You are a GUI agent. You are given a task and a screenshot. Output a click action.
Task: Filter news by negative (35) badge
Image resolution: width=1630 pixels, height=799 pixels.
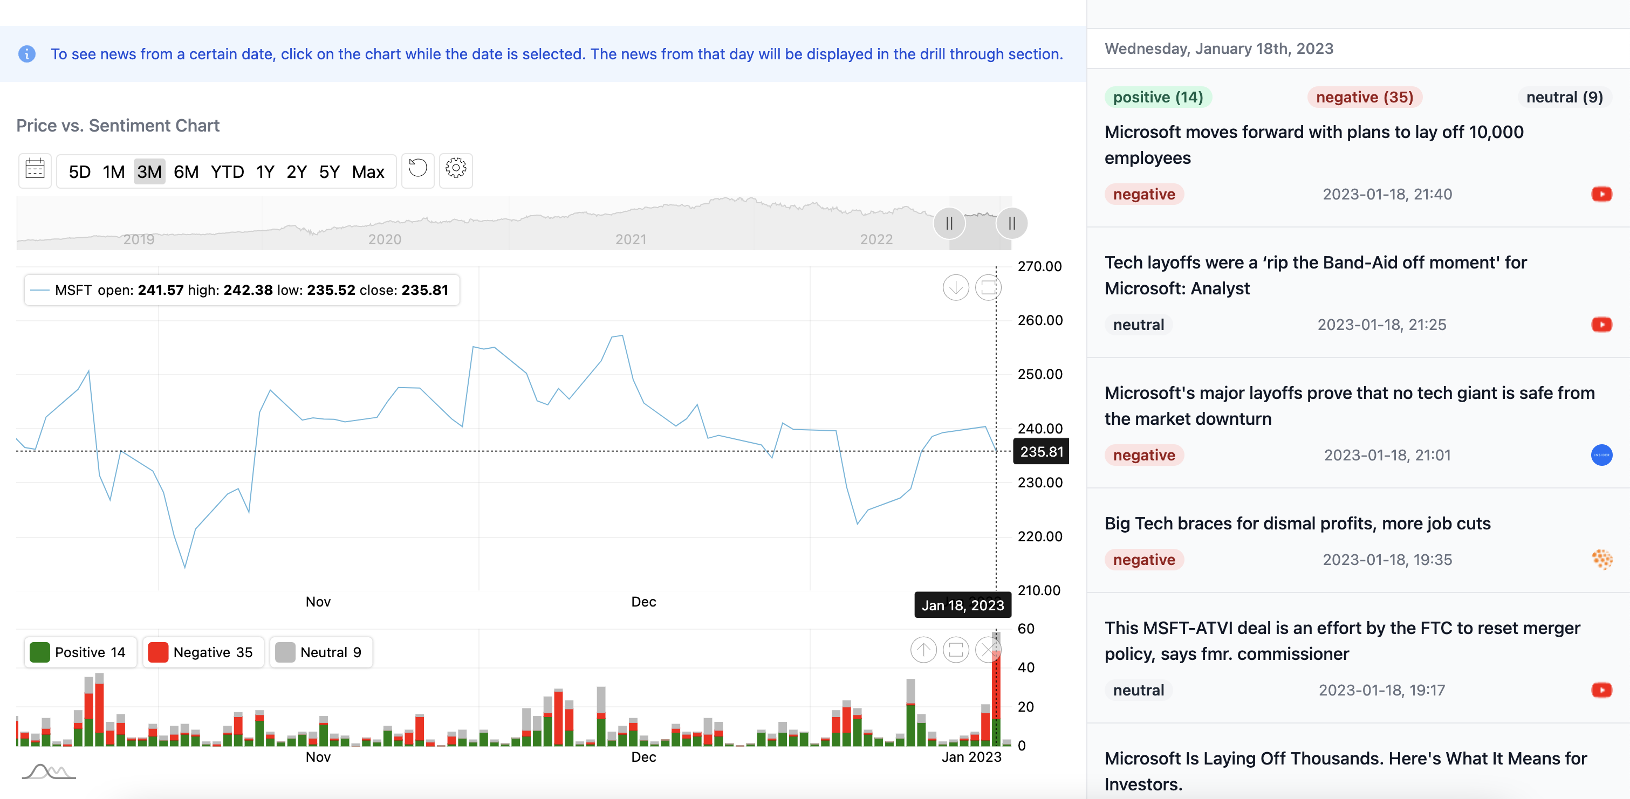click(1365, 98)
